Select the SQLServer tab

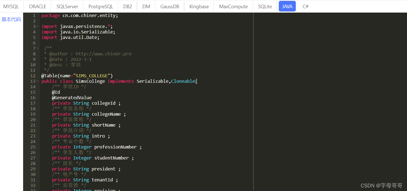click(x=67, y=7)
